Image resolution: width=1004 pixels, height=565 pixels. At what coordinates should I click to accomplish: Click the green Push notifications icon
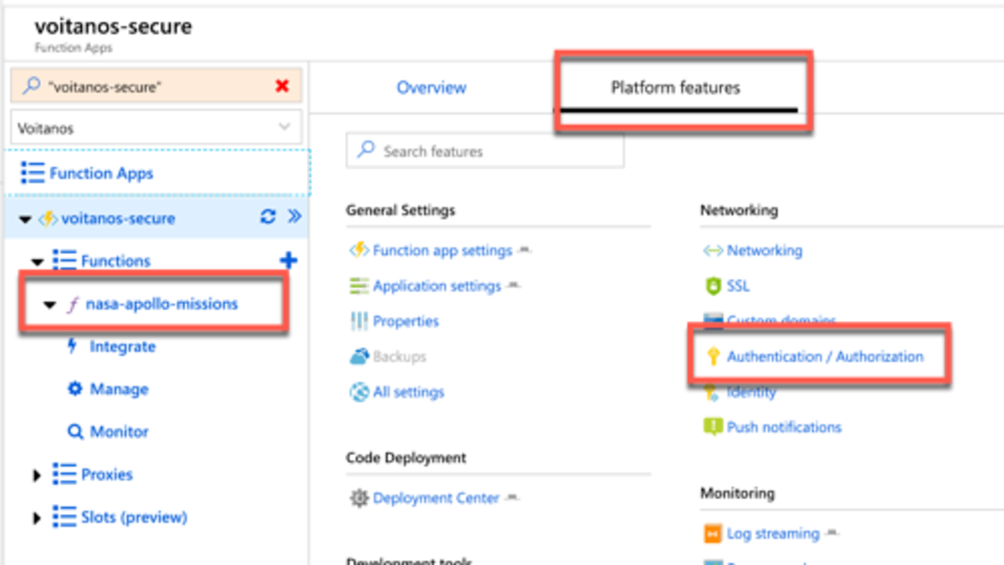click(x=713, y=427)
